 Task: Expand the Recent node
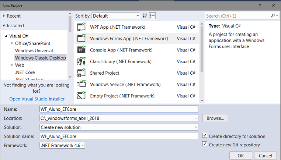(x=4, y=16)
